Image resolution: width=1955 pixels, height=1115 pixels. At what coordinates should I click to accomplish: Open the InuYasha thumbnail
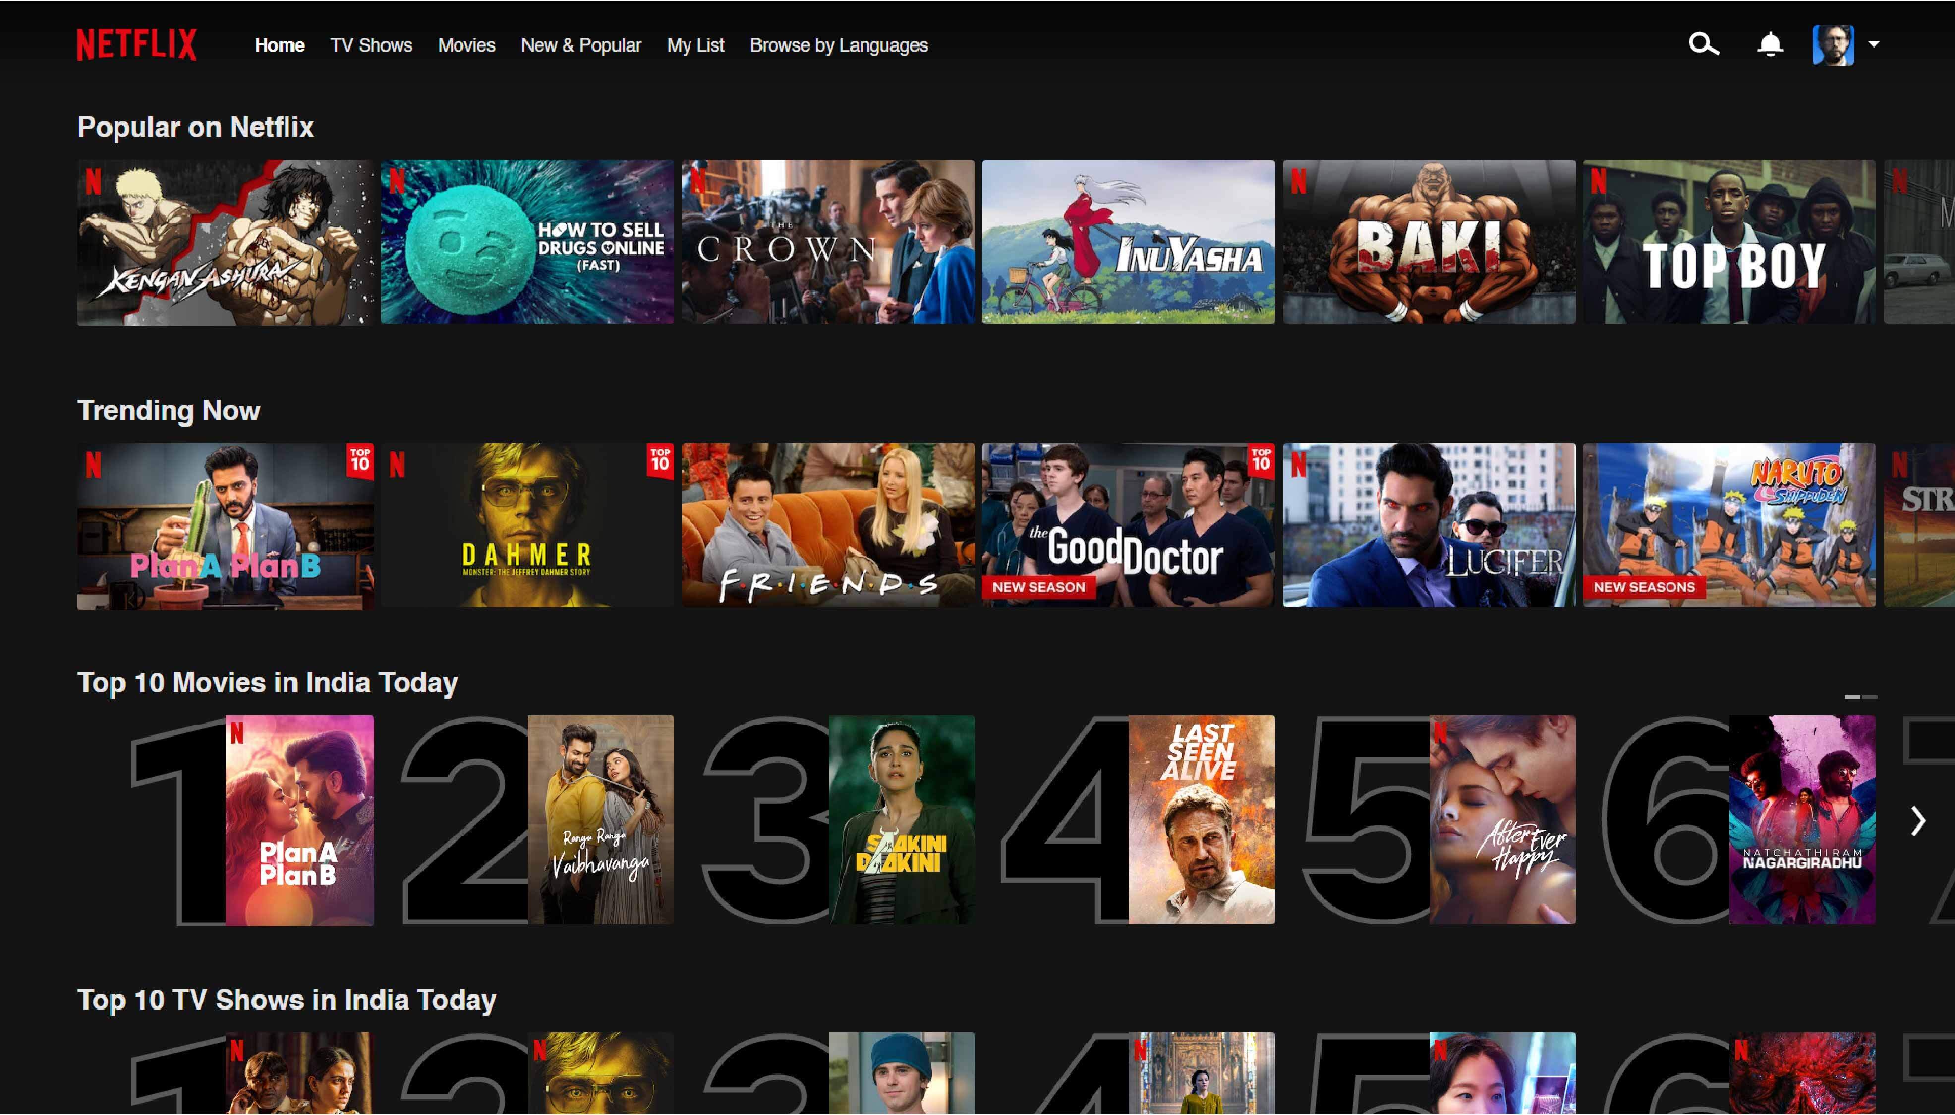(1128, 242)
